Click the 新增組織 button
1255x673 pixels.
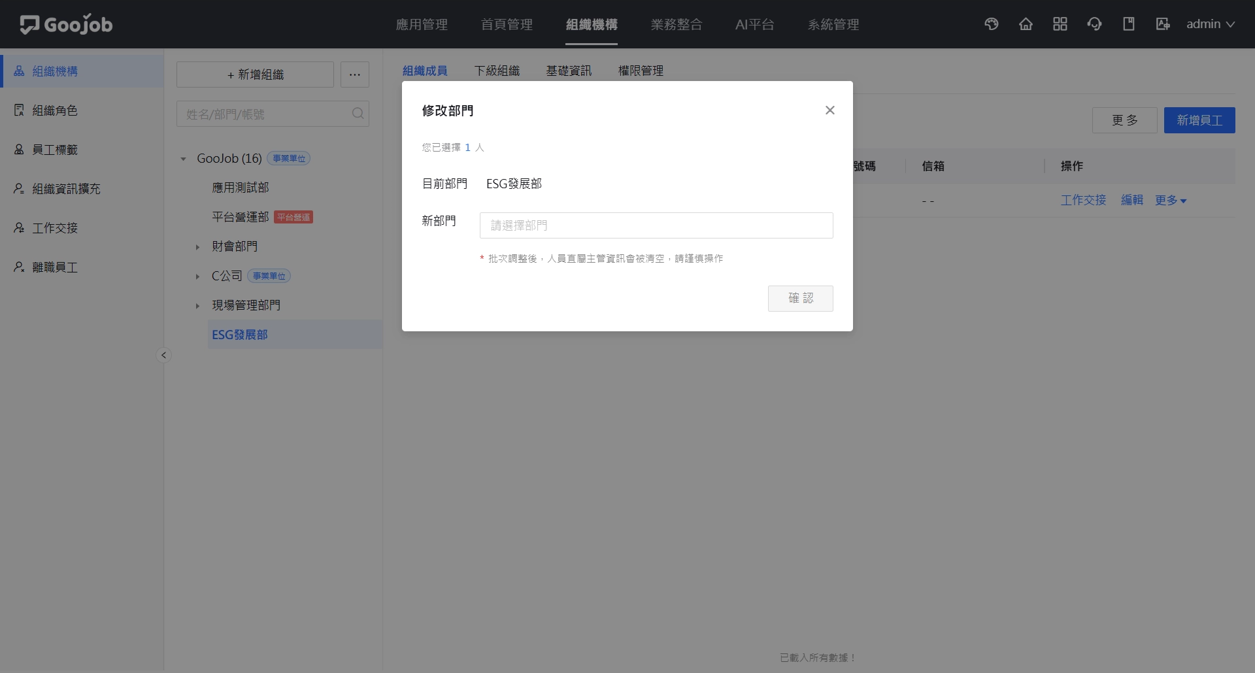pyautogui.click(x=255, y=74)
